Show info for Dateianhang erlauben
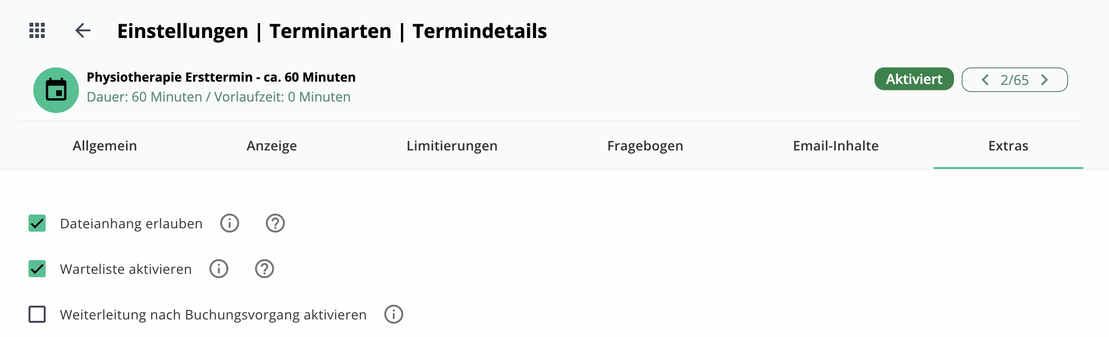This screenshot has height=337, width=1109. [x=230, y=223]
